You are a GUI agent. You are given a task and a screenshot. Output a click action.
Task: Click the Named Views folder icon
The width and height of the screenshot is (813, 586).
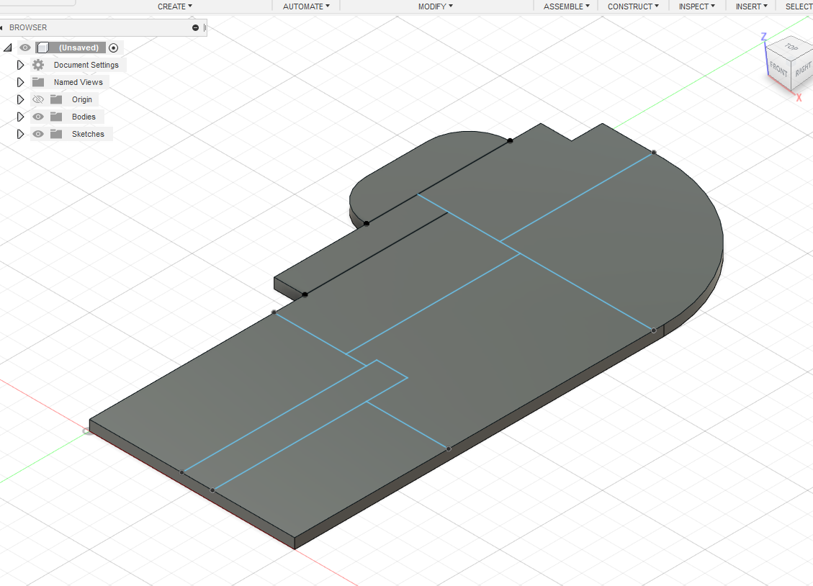tap(38, 82)
